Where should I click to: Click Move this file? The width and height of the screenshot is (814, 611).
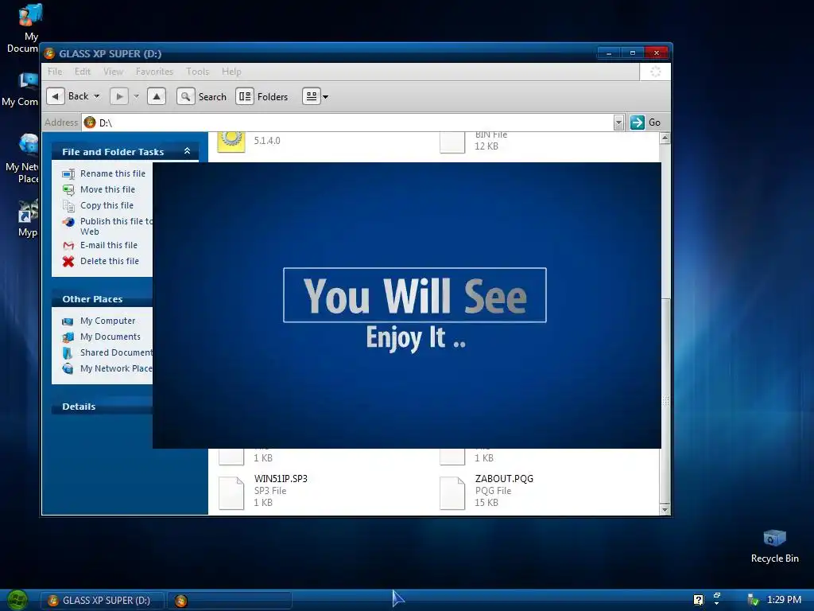(107, 189)
